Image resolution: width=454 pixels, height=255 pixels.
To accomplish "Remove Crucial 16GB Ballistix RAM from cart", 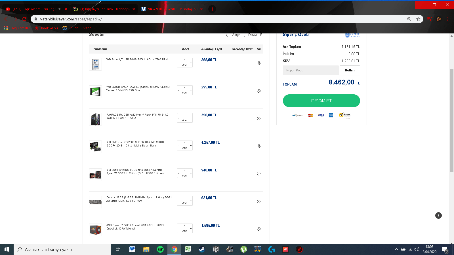I will click(259, 201).
